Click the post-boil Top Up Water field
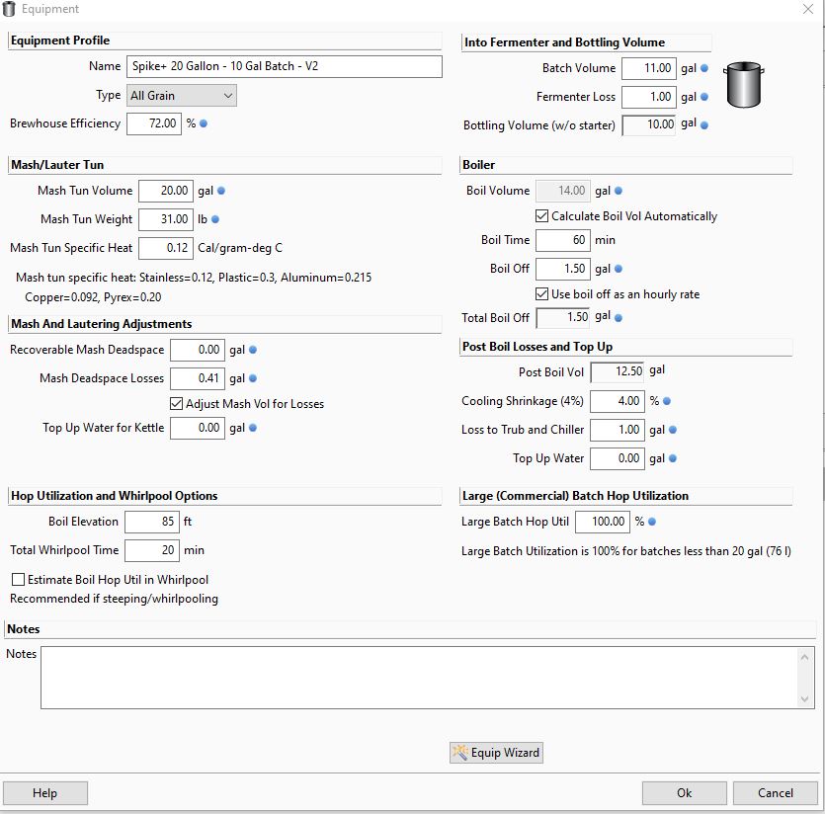Screen dimensions: 825x814 [x=618, y=458]
